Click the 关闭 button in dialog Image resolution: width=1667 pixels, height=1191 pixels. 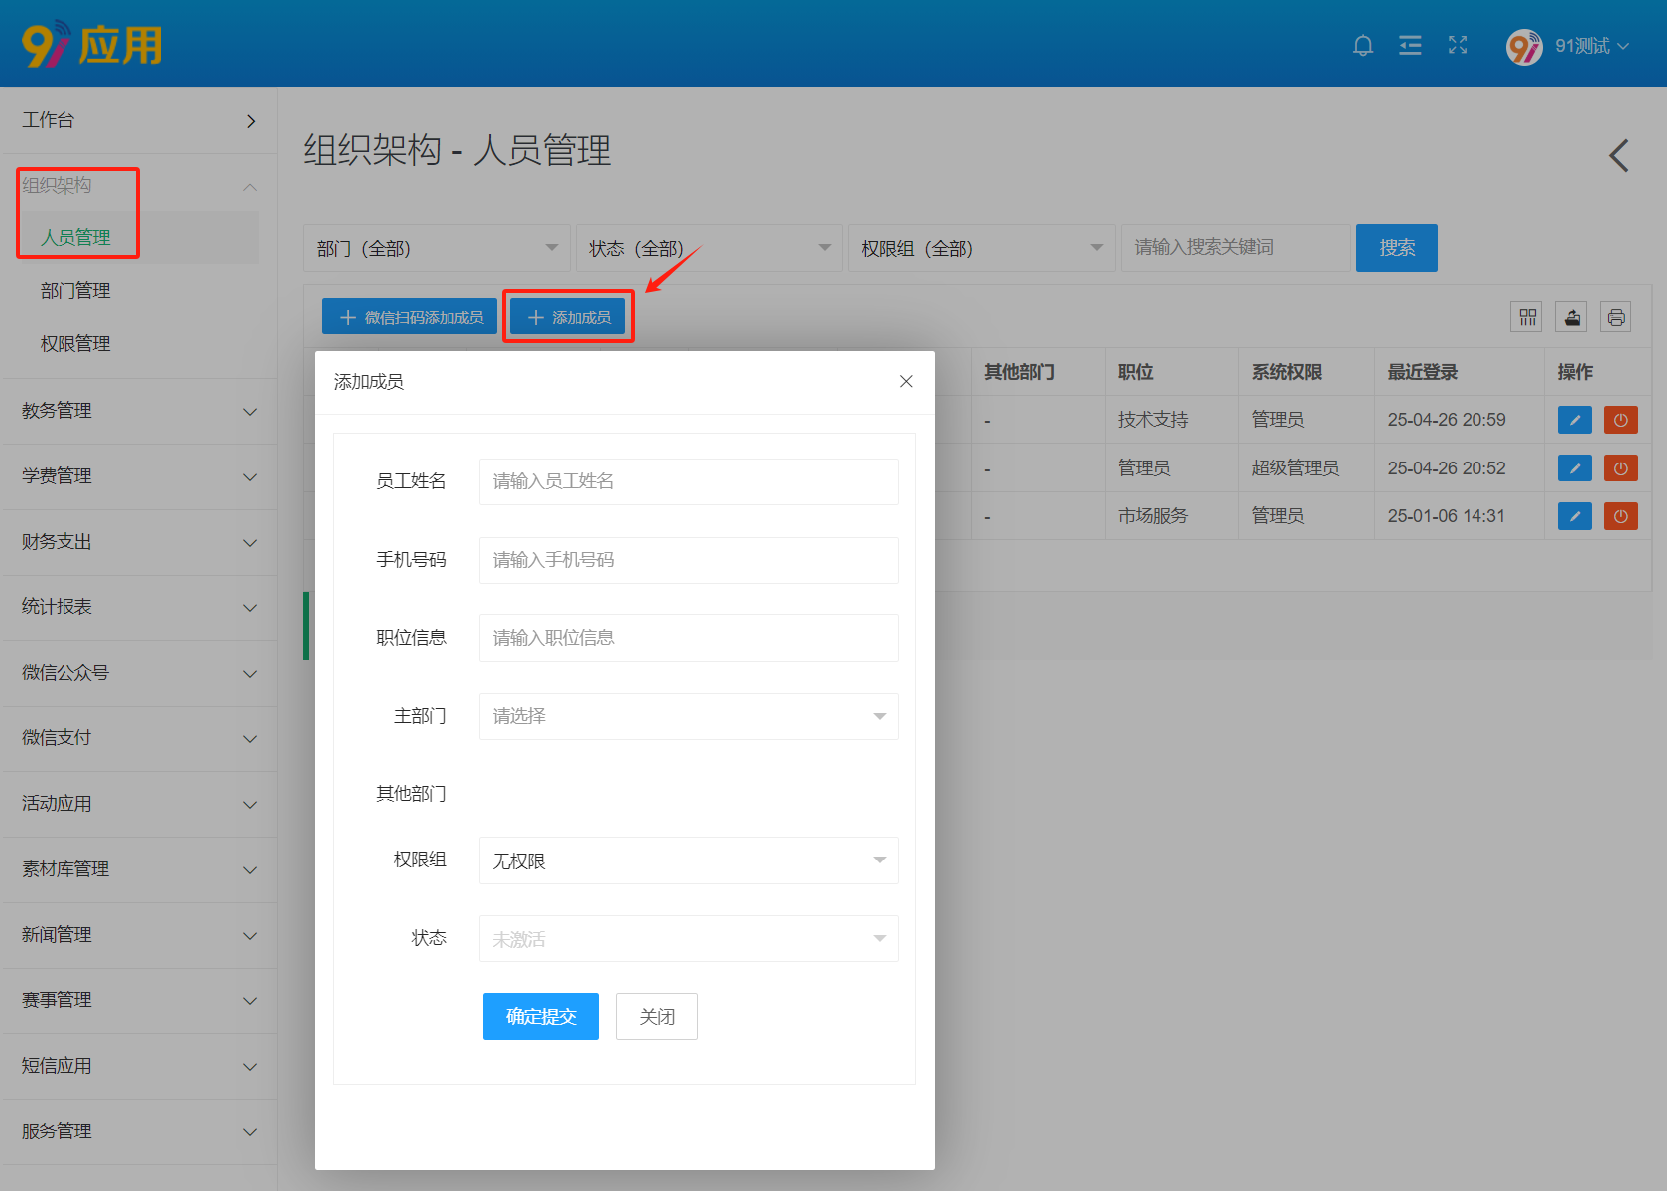[656, 1017]
